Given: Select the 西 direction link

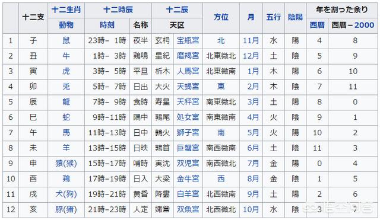Looking at the screenshot, I should click(x=221, y=178).
